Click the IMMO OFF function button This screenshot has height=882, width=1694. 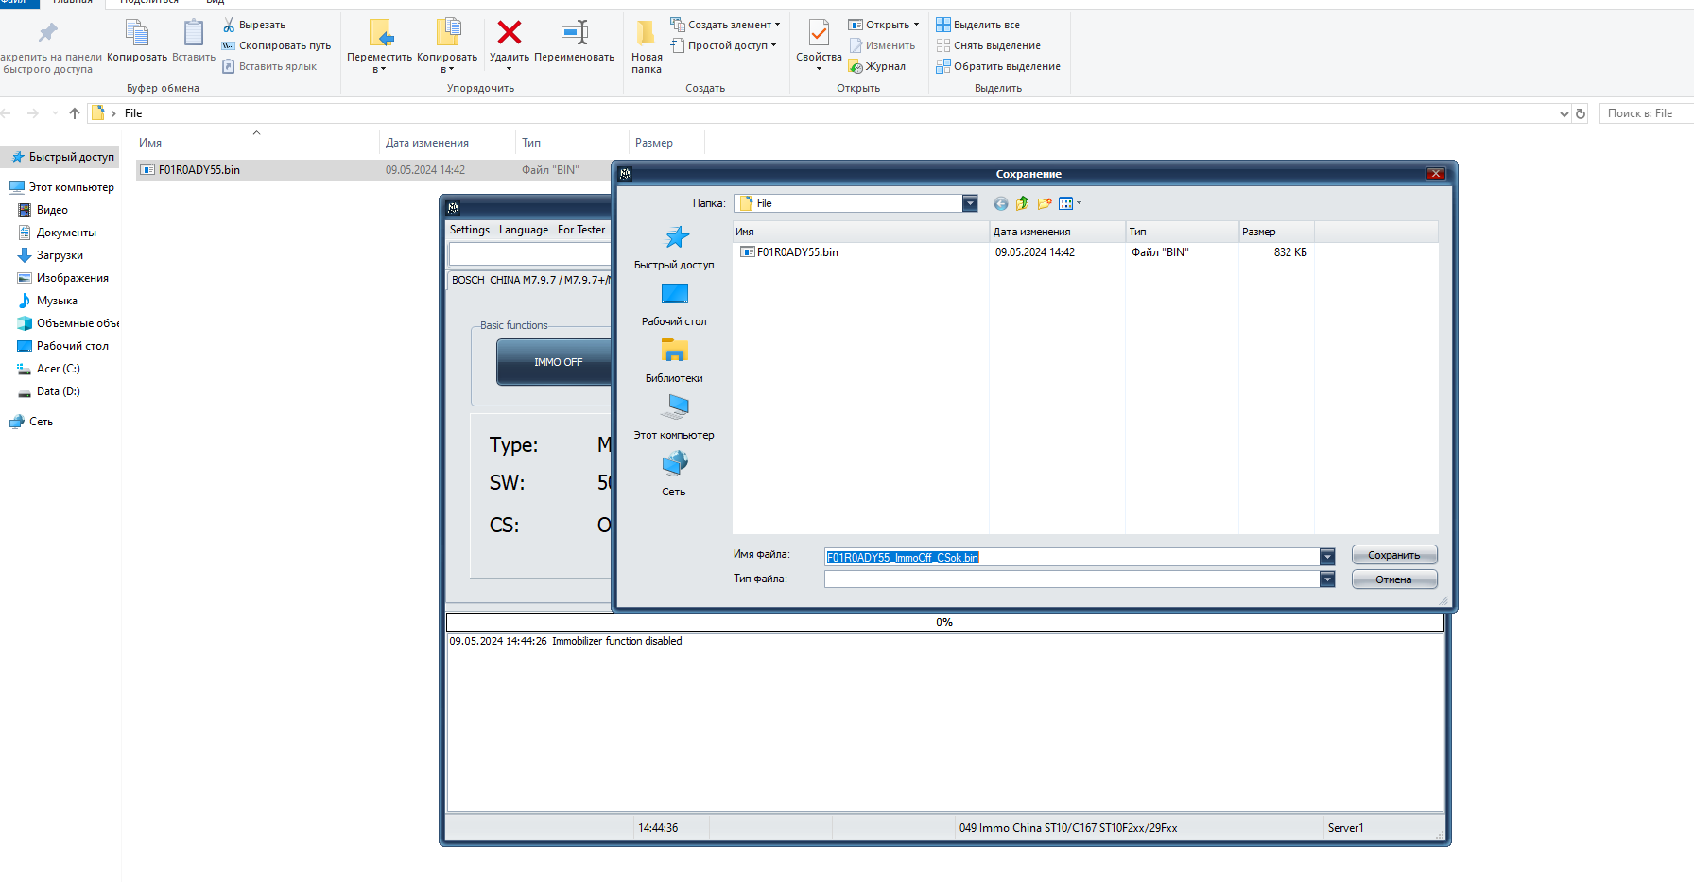[x=557, y=362]
